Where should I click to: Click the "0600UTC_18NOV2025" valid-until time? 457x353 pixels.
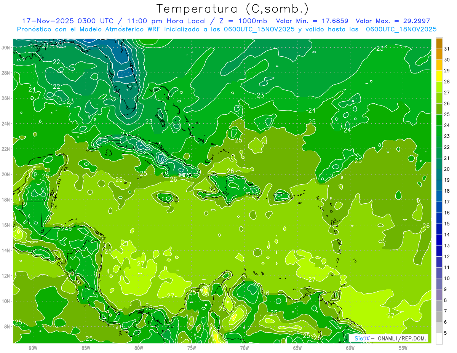tap(401, 29)
